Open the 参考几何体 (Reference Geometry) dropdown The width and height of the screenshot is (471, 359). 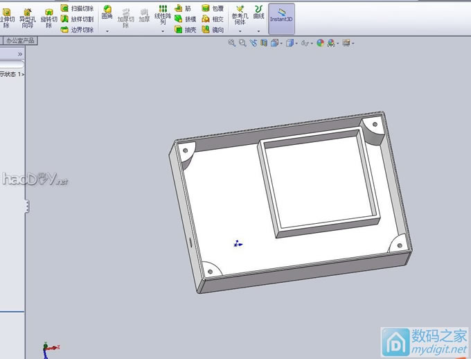point(240,30)
